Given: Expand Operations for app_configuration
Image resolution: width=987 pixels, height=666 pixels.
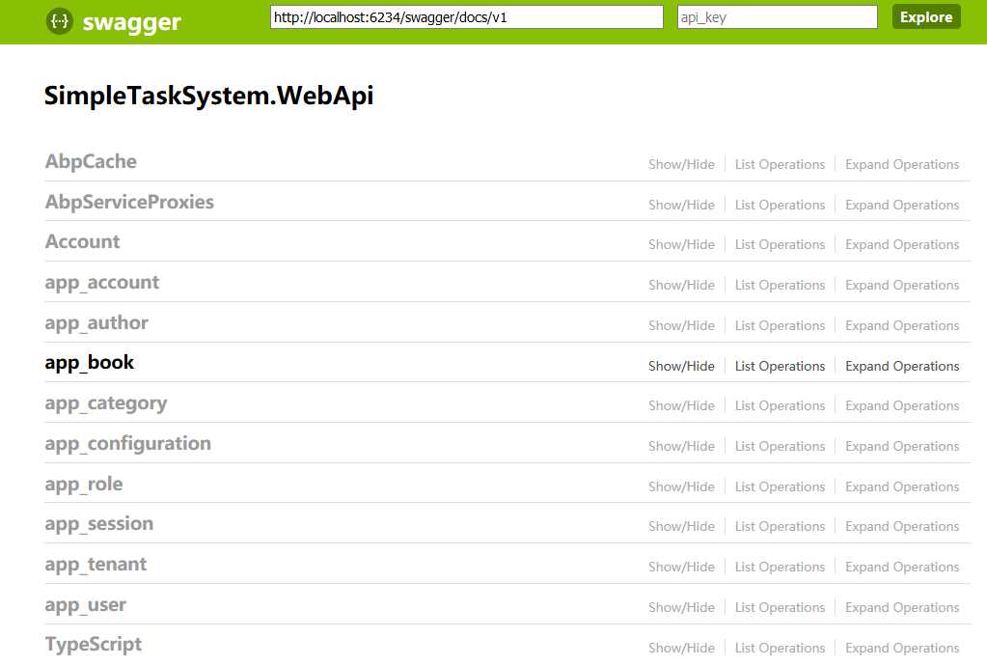Looking at the screenshot, I should click(x=902, y=446).
